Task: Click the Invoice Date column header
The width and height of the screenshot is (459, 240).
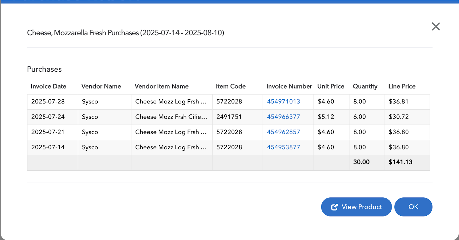Action: tap(48, 86)
